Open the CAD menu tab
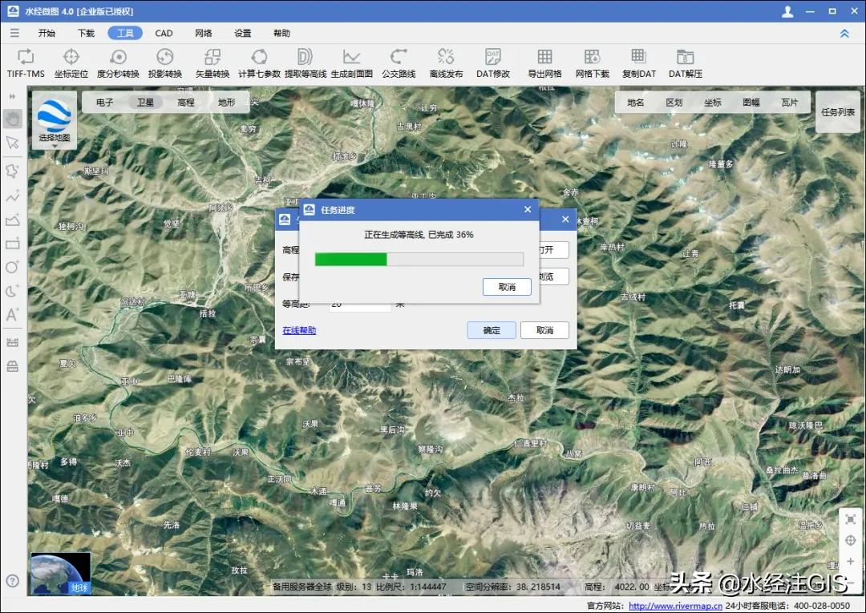This screenshot has height=613, width=866. coord(164,33)
